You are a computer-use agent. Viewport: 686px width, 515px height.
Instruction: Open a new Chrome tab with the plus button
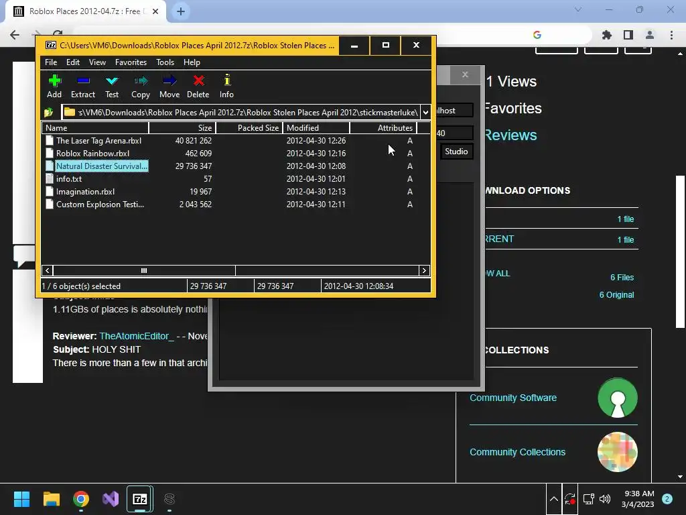[x=181, y=11]
